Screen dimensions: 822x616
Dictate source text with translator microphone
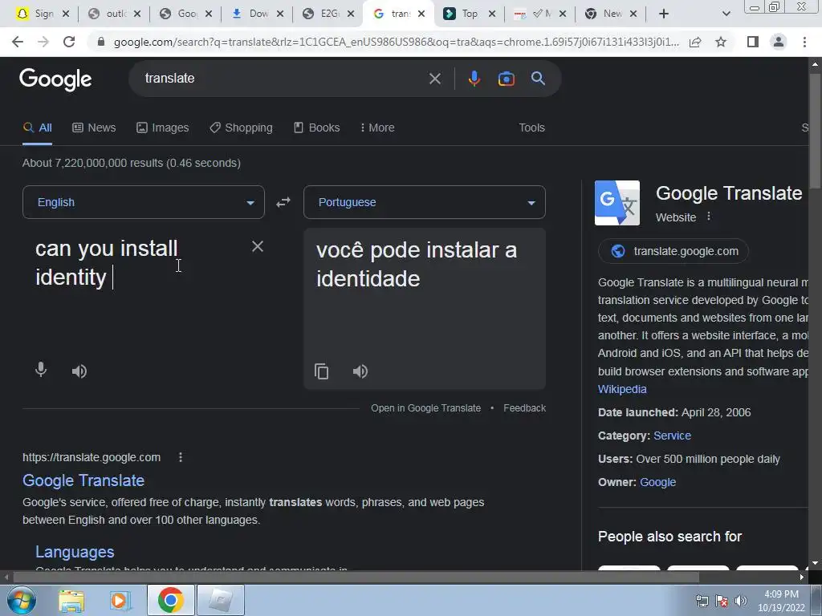click(x=41, y=371)
